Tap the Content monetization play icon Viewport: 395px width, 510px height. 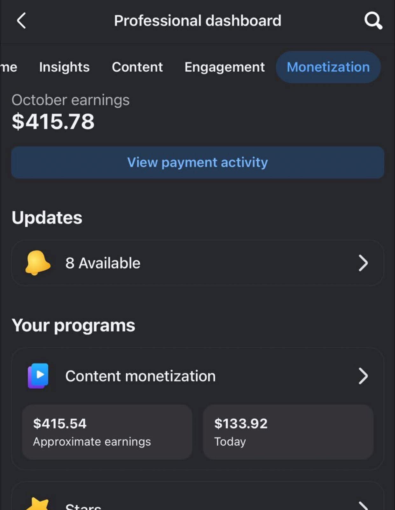38,376
